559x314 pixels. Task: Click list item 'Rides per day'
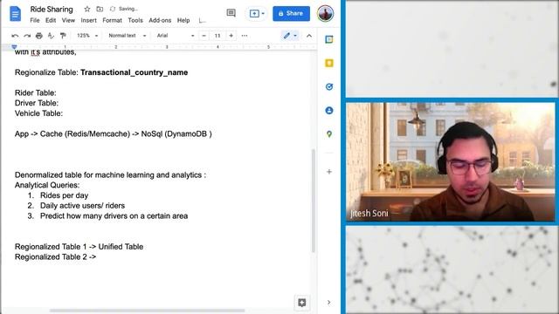(64, 195)
